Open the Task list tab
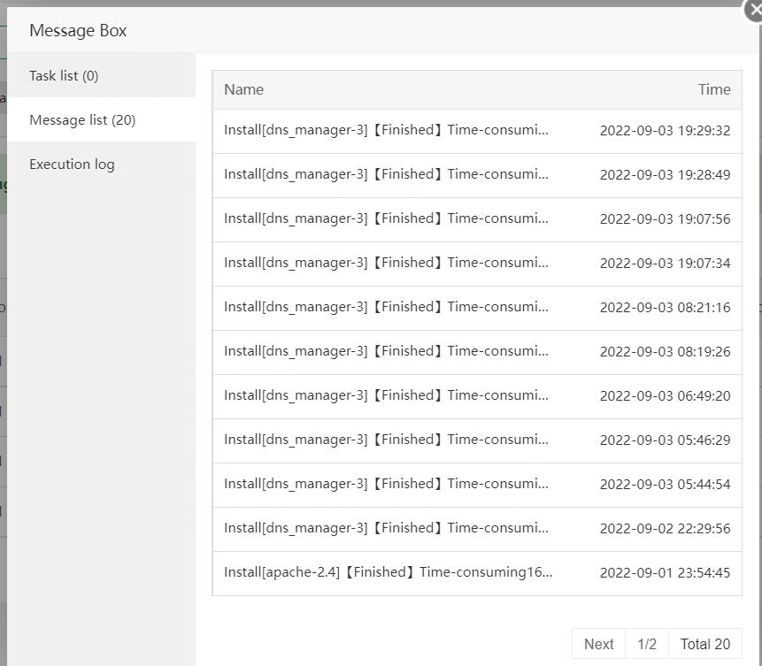The width and height of the screenshot is (762, 666). point(64,76)
